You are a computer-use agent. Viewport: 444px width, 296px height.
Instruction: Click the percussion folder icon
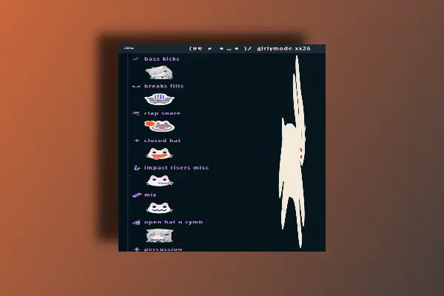tap(137, 249)
